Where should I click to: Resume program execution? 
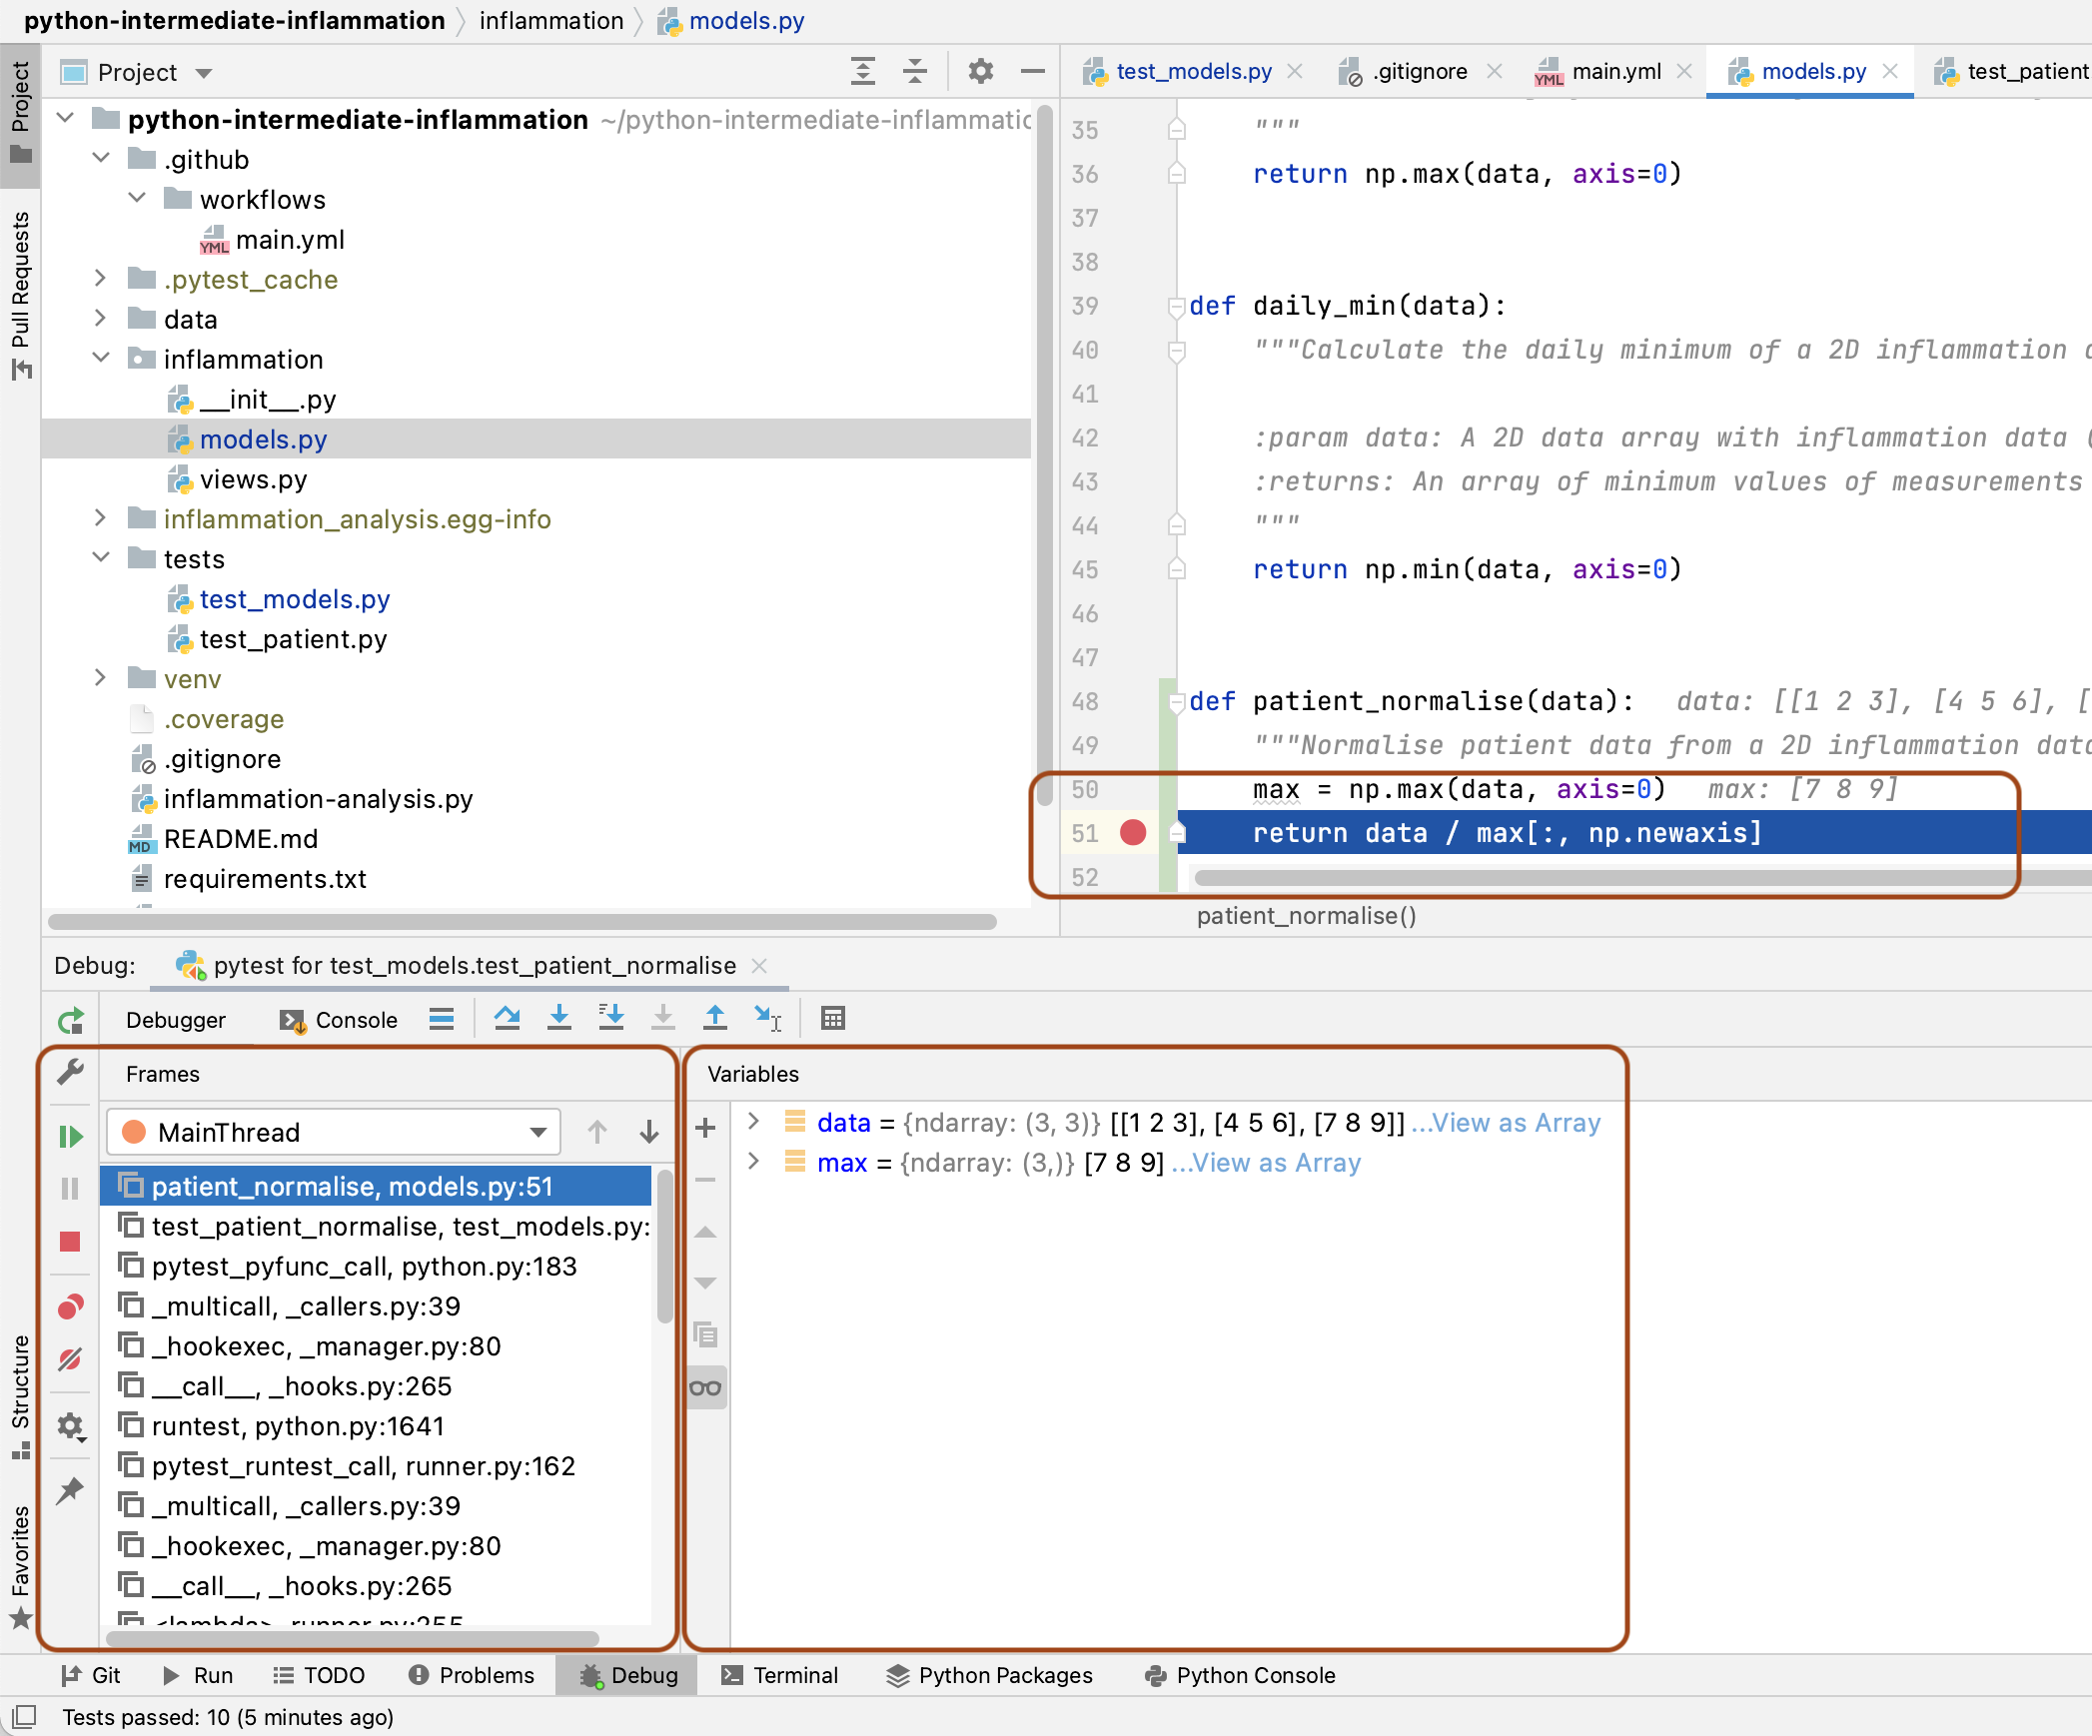(x=70, y=1137)
